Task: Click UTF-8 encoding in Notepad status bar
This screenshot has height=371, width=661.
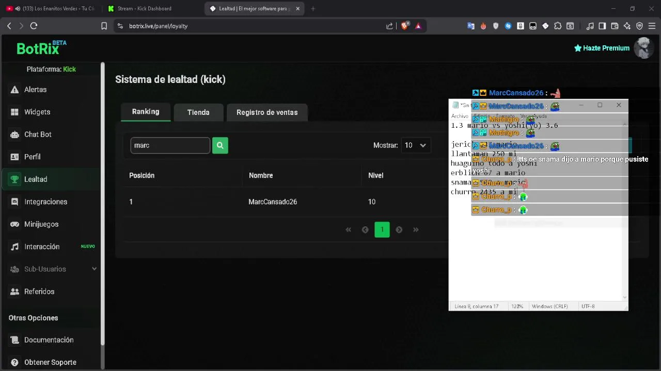Action: tap(588, 306)
